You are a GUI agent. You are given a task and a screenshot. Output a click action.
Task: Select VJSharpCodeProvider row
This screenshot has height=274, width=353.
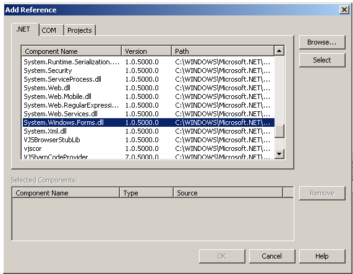(x=148, y=156)
